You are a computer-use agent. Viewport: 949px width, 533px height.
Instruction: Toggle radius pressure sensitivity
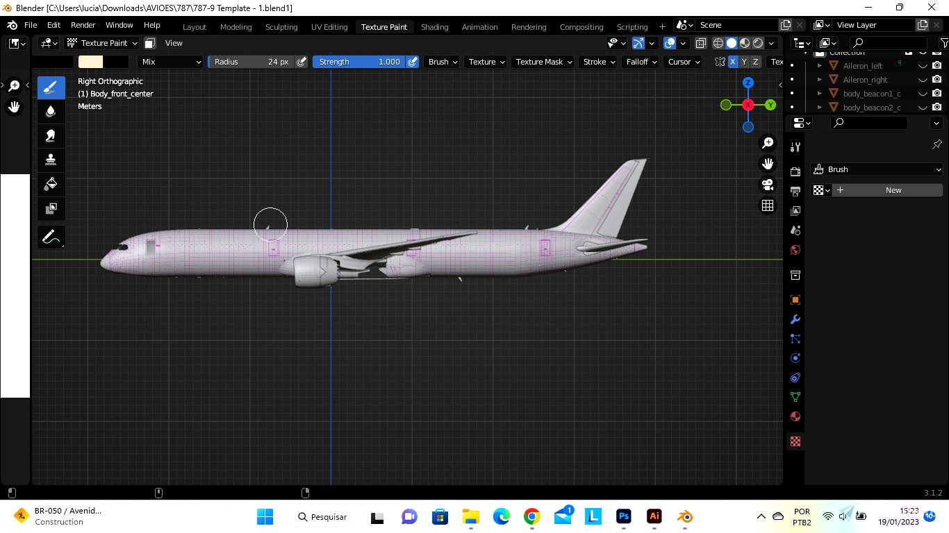(x=301, y=62)
